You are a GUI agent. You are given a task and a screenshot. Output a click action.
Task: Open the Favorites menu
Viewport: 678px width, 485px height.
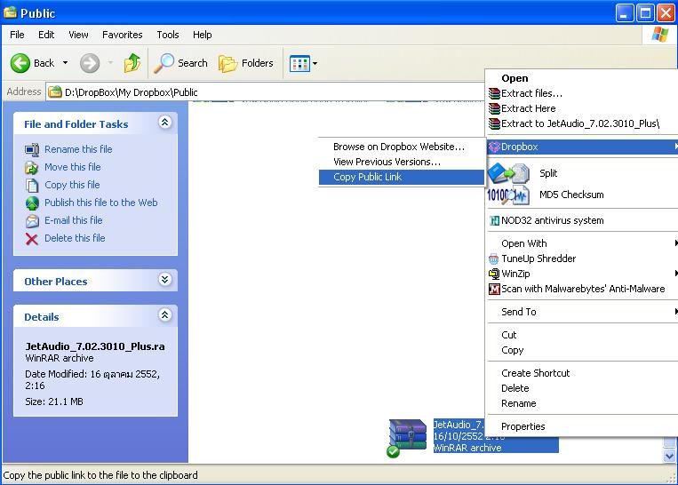pos(123,35)
